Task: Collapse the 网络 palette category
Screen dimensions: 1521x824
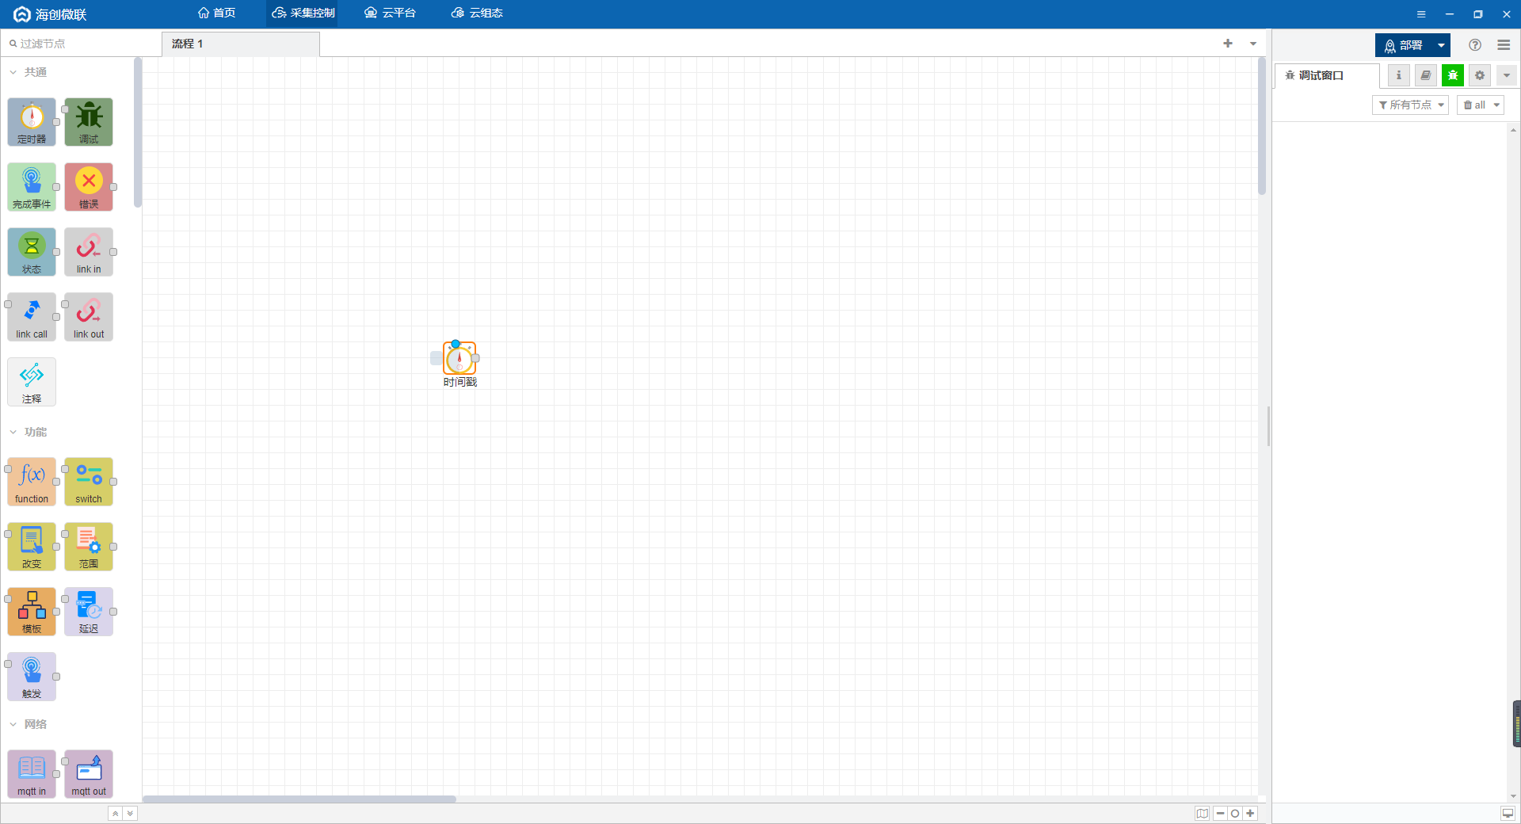Action: 29,724
